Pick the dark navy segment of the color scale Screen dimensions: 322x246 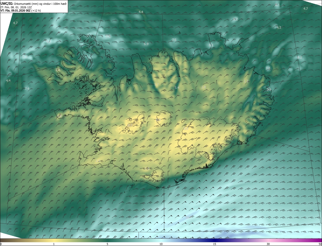(215, 240)
